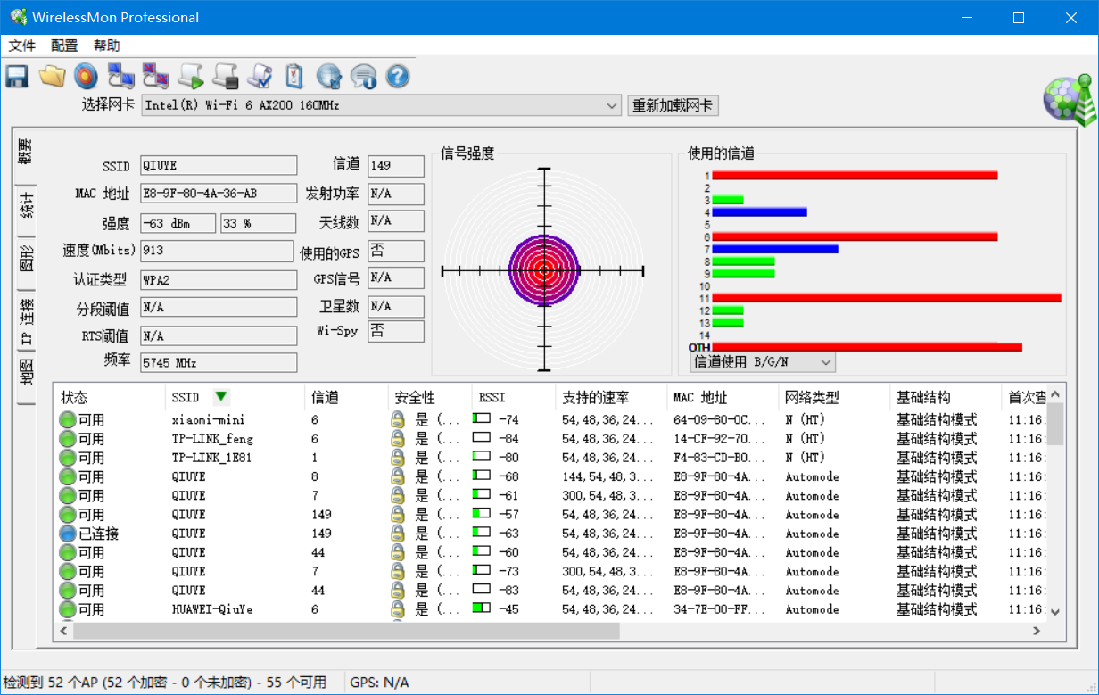
Task: Click the lock icon in HUAWEI-QiuYe row
Action: coord(398,609)
